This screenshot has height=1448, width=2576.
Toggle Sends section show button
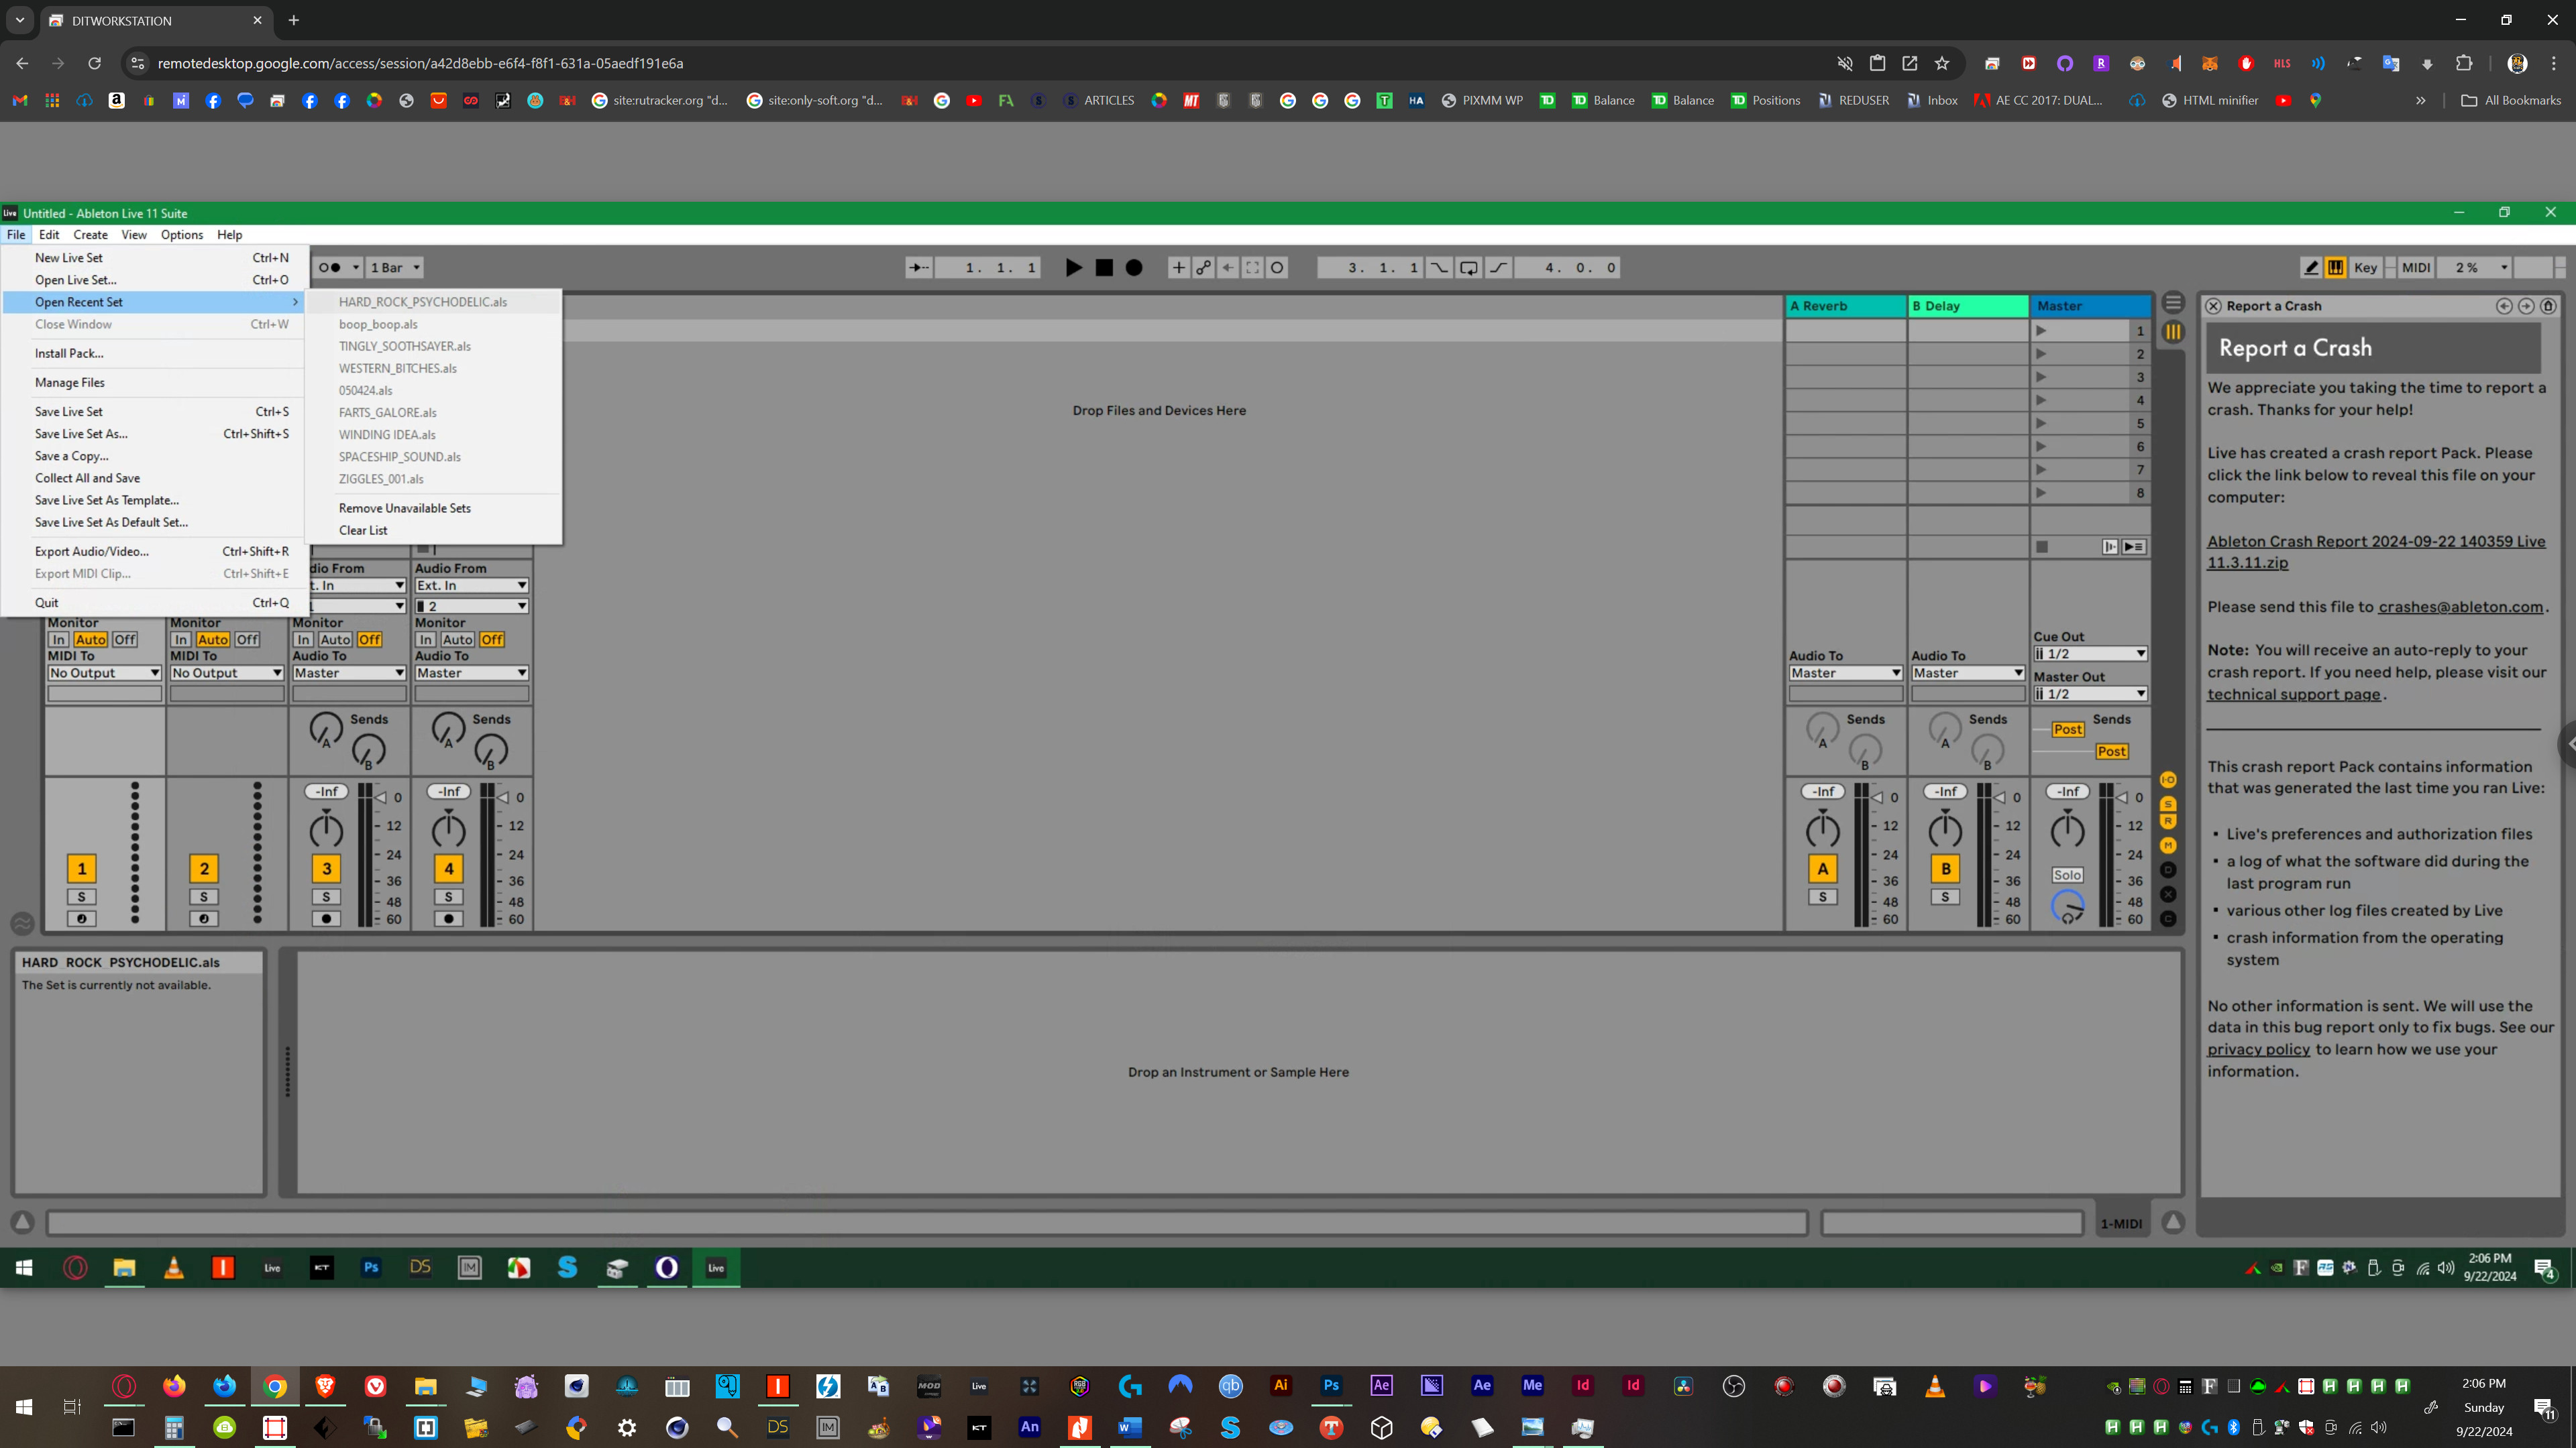click(x=2168, y=804)
